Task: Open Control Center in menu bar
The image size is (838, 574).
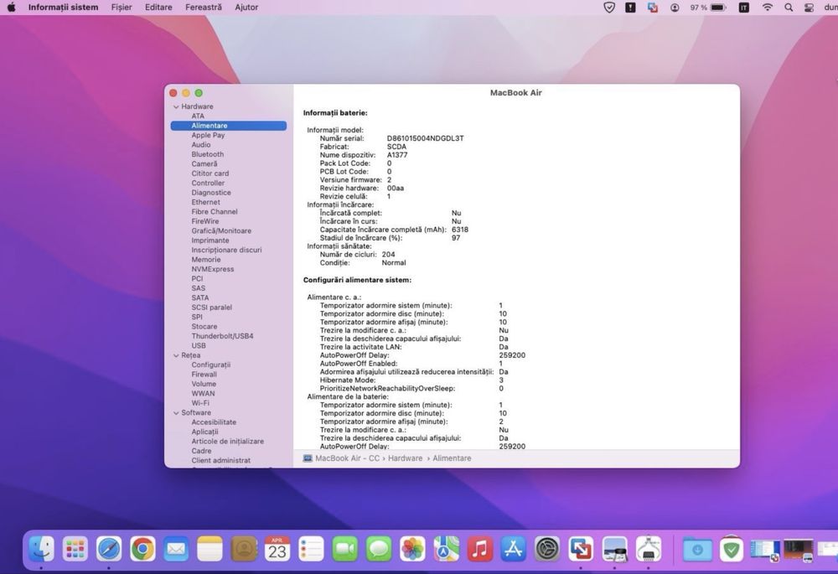Action: point(808,8)
